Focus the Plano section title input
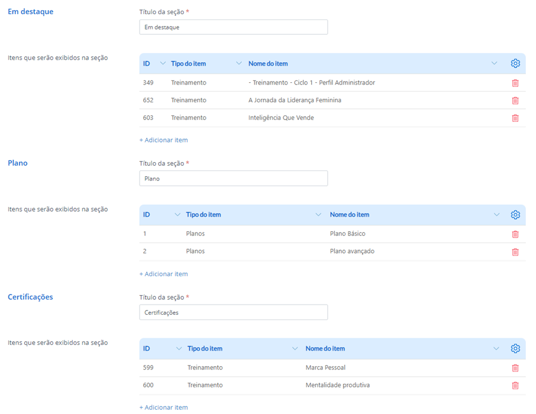 coord(233,179)
